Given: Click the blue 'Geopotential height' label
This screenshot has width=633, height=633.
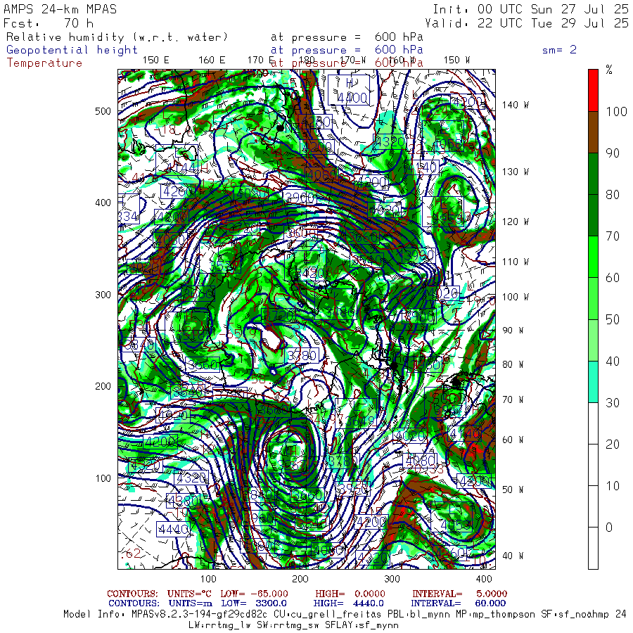Looking at the screenshot, I should click(72, 50).
